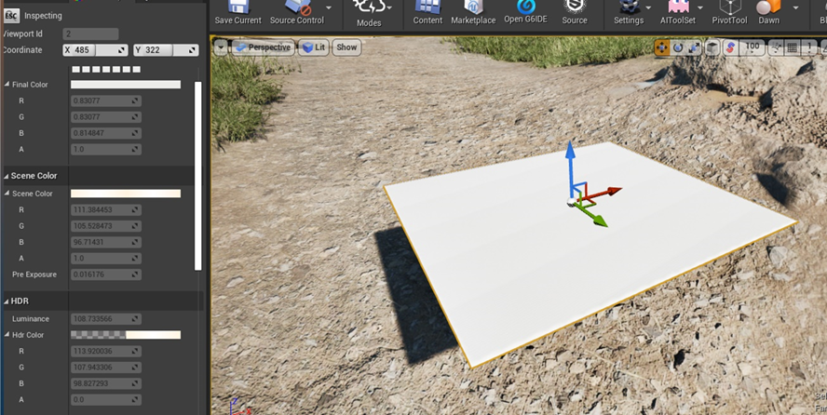Screen dimensions: 827x415
Task: Open editor Settings gear icon
Action: 629,7
